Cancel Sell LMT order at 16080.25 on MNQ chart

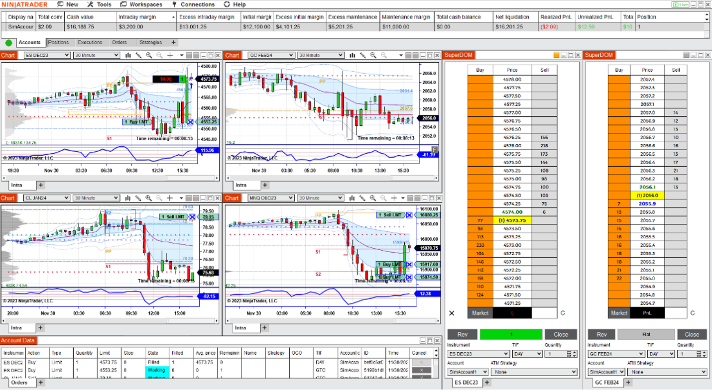click(x=409, y=215)
